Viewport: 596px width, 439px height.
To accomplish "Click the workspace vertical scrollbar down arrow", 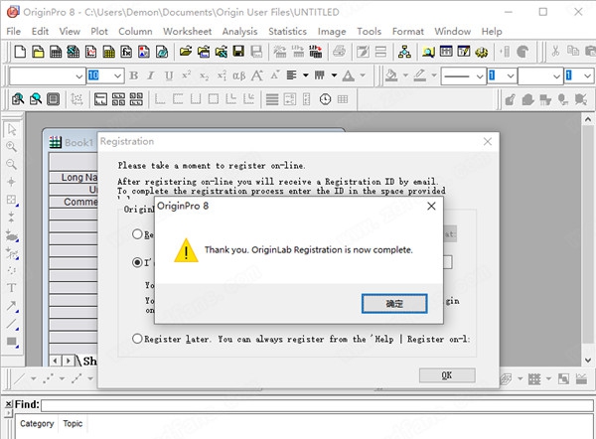I will [x=588, y=360].
